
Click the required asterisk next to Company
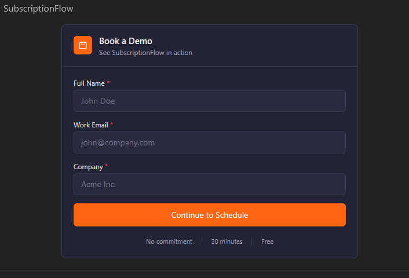pyautogui.click(x=107, y=167)
